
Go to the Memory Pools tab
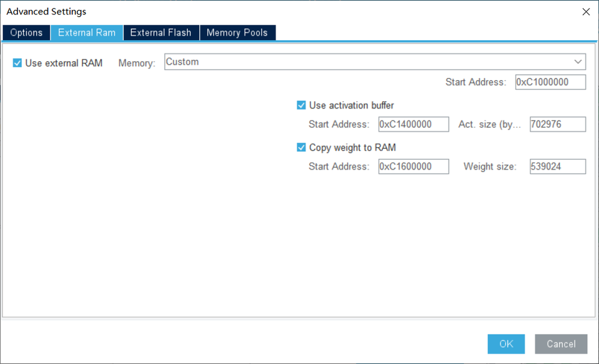(x=237, y=33)
